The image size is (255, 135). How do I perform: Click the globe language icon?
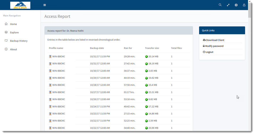pos(236,5)
